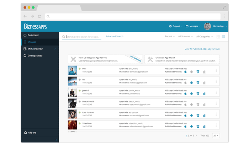This screenshot has height=144, width=249.
Task: Click the Beach Fossils app name
Action: tap(88, 101)
